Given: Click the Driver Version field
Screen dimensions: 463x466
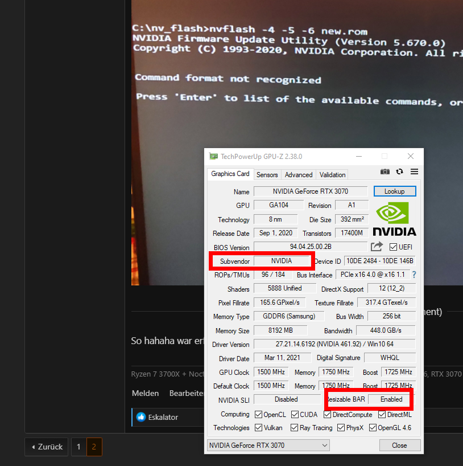Looking at the screenshot, I should [x=334, y=344].
